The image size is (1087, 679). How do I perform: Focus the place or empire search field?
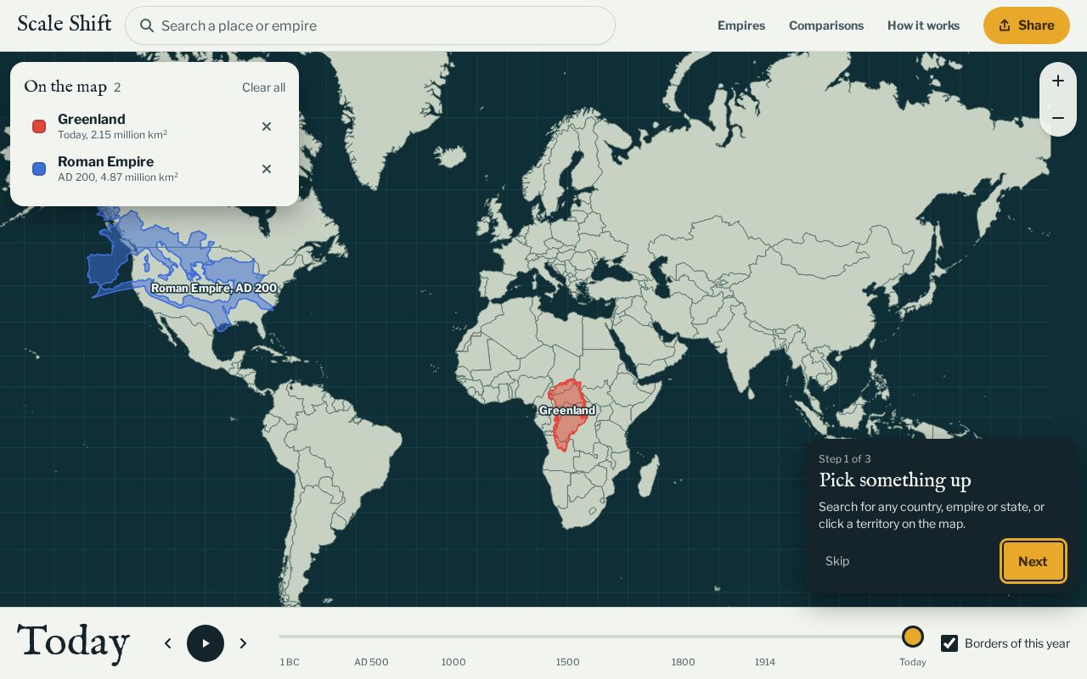pos(370,25)
